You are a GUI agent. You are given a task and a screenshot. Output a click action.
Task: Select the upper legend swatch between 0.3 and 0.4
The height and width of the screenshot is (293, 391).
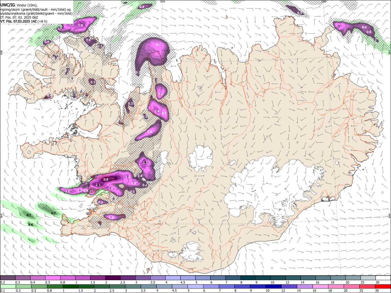[x=23, y=278]
